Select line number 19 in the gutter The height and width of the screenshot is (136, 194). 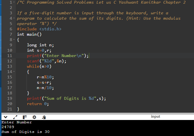tap(10, 98)
